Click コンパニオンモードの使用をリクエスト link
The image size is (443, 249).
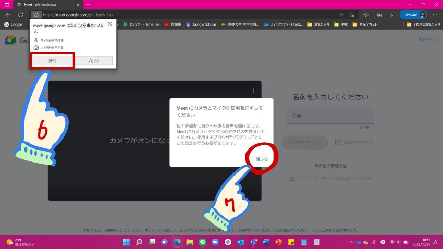click(x=330, y=179)
